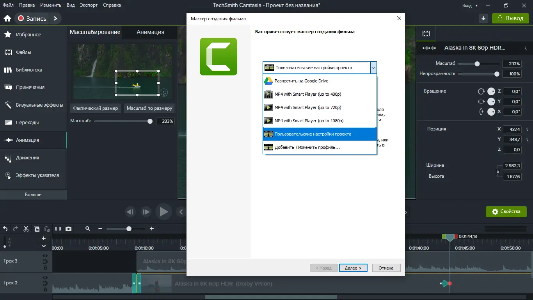
Task: Switch to the Масштабирование tab
Action: click(95, 32)
